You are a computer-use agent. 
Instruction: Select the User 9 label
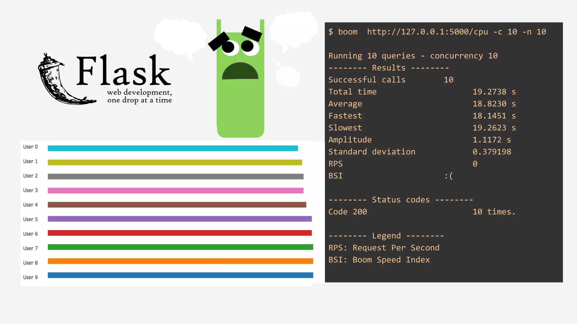click(x=30, y=277)
